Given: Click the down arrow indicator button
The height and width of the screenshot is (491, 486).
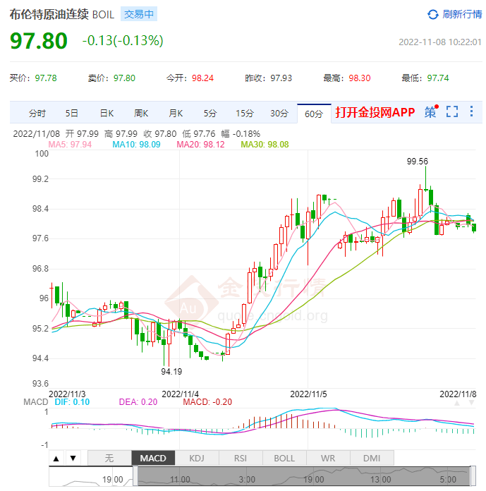Looking at the screenshot, I should point(72,459).
